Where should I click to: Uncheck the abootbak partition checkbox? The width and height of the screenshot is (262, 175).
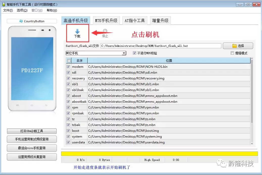click(x=68, y=102)
